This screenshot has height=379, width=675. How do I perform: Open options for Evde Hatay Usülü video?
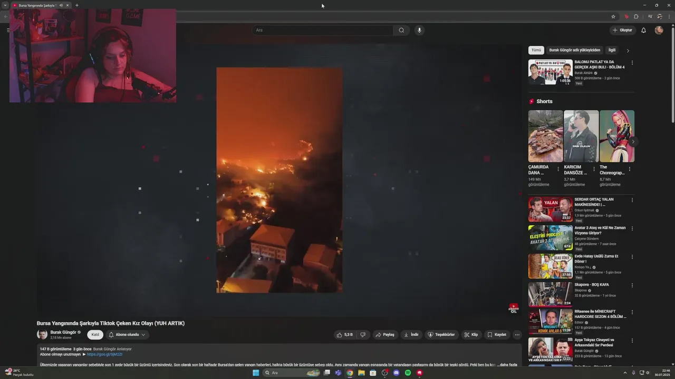click(x=632, y=257)
